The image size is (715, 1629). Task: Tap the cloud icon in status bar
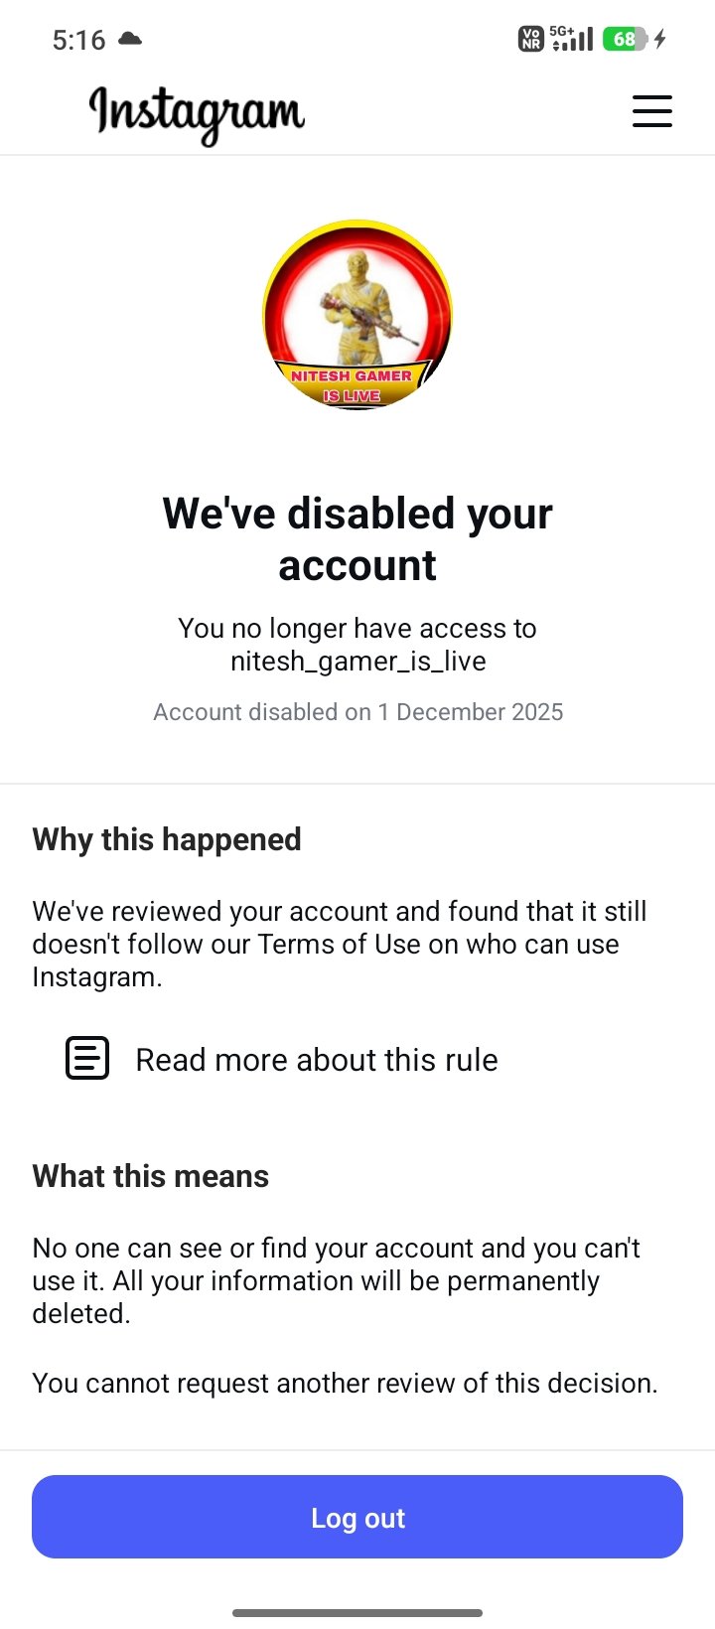click(x=130, y=39)
